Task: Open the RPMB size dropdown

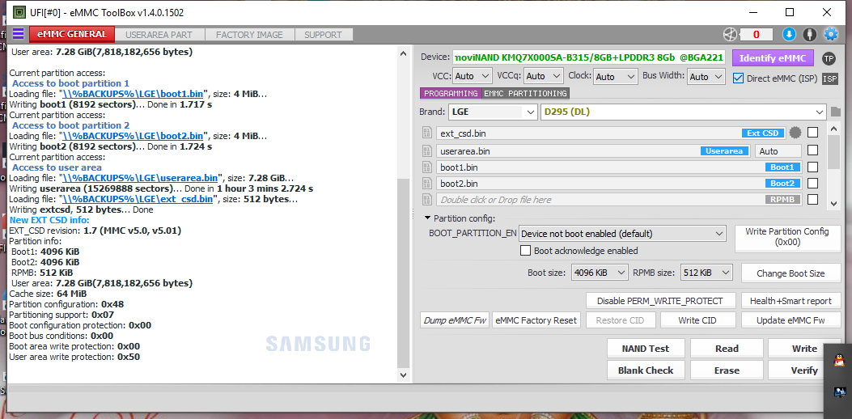Action: coord(706,273)
